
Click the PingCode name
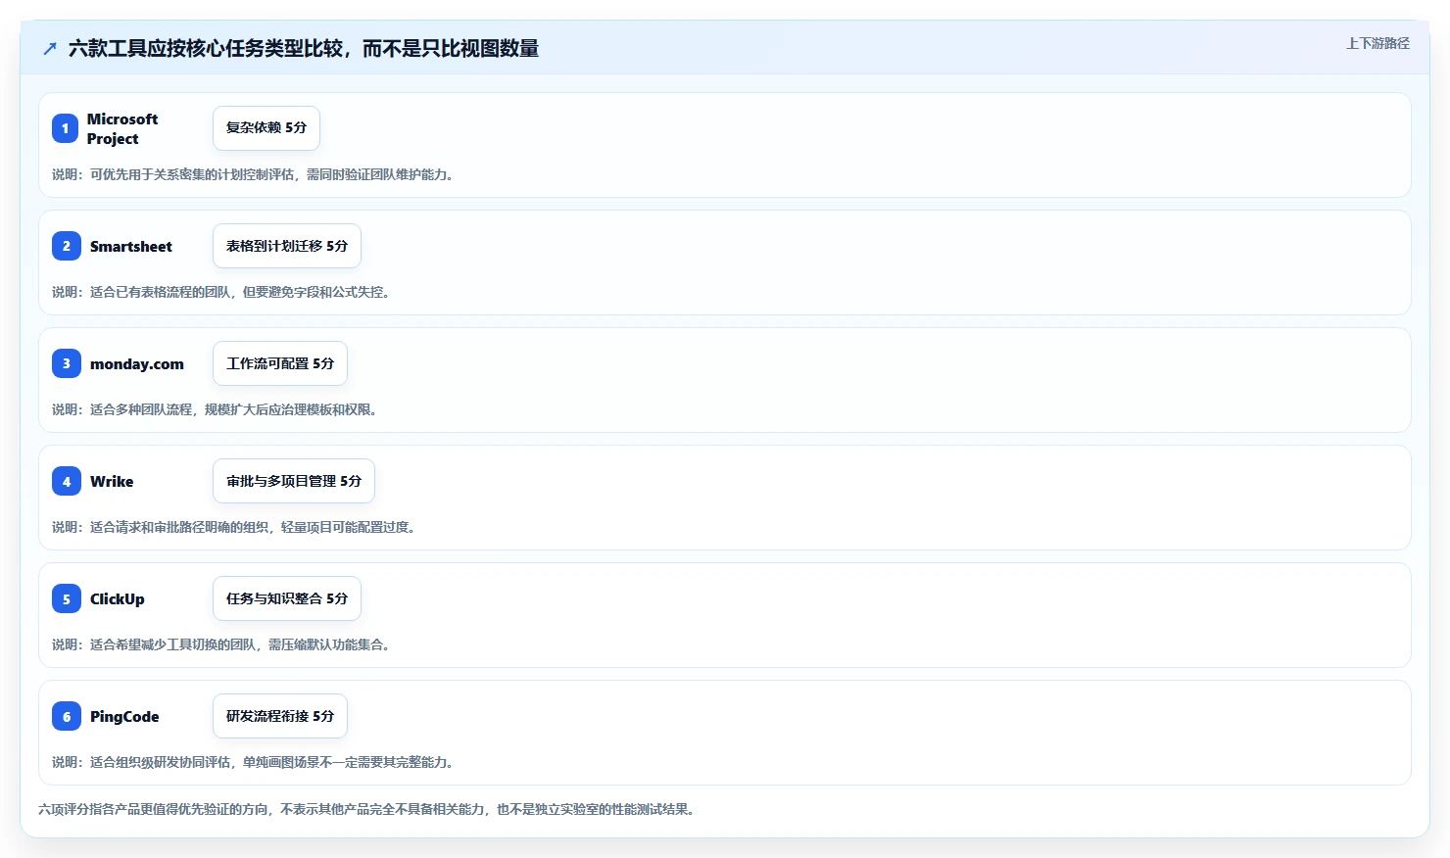click(x=124, y=717)
